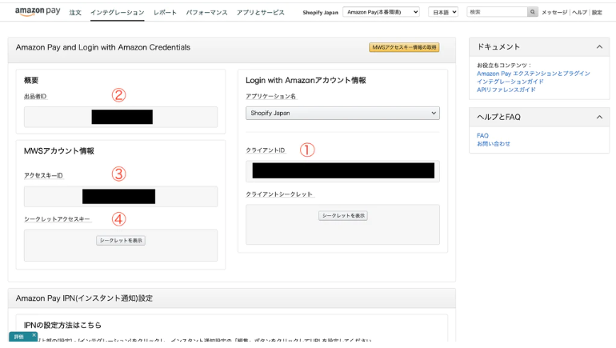Click the シークレットアクセスキー label
Viewport: 616px width, 348px height.
click(x=57, y=219)
